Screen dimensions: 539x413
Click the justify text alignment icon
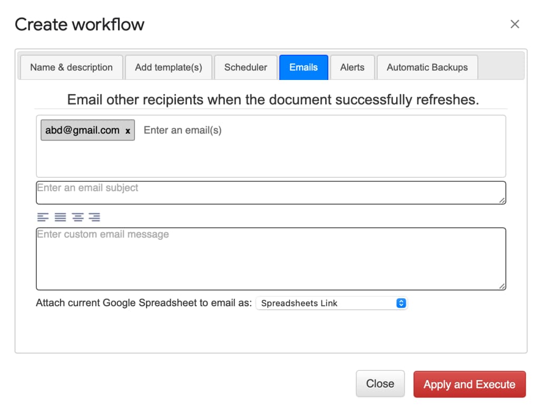coord(60,217)
